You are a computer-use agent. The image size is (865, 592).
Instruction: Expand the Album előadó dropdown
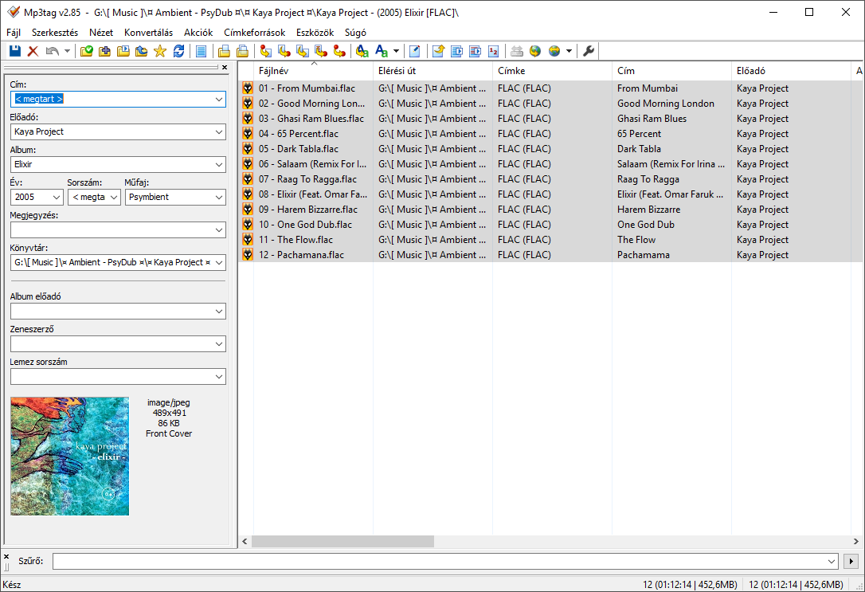[218, 312]
